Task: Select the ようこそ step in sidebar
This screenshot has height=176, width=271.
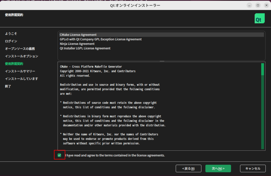Action: pyautogui.click(x=11, y=34)
